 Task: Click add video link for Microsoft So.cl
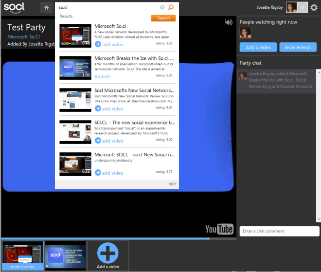pos(113,44)
